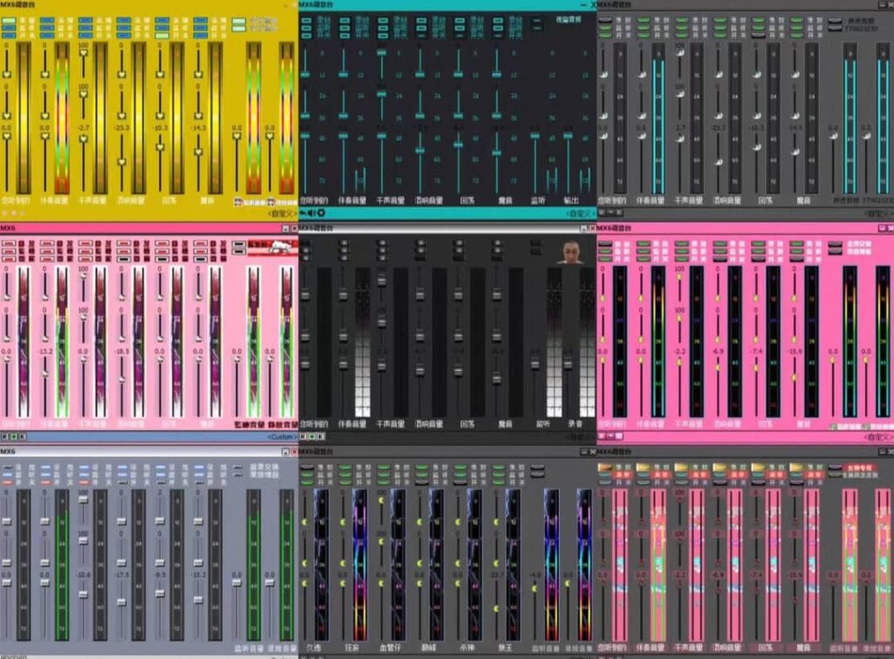
Task: Click the small icon beside 监听音量 in hot-pink mixer
Action: [834, 426]
